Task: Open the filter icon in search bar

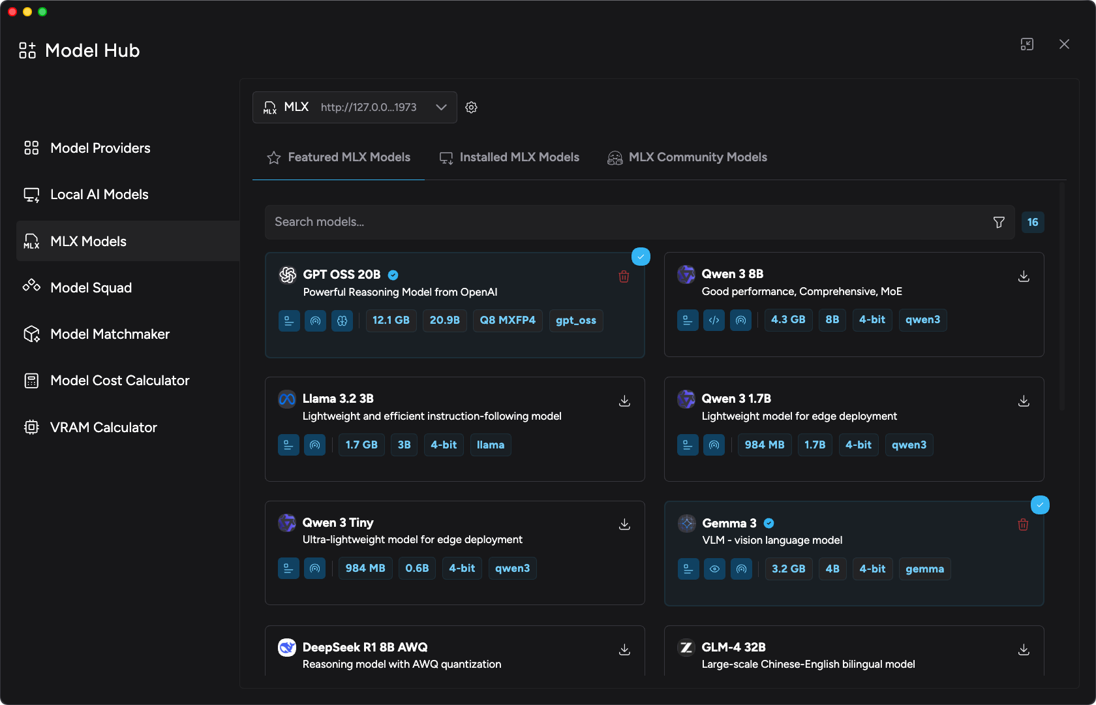Action: click(998, 223)
